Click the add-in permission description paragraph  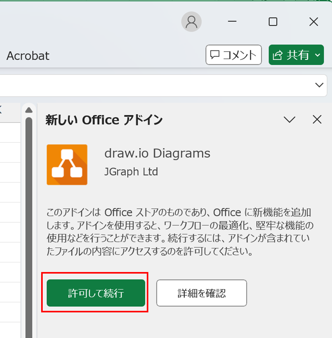(180, 232)
